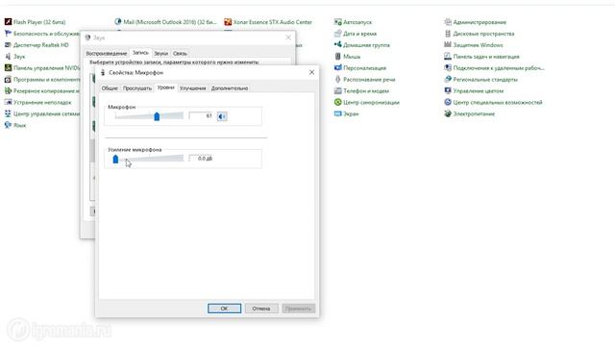615x346 pixels.
Task: Open Автозапуск icon
Action: pos(337,22)
